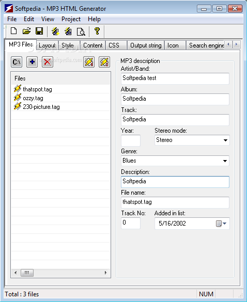Minimize the MP3 HTML Generator window
Image resolution: width=247 pixels, height=302 pixels.
pos(204,9)
